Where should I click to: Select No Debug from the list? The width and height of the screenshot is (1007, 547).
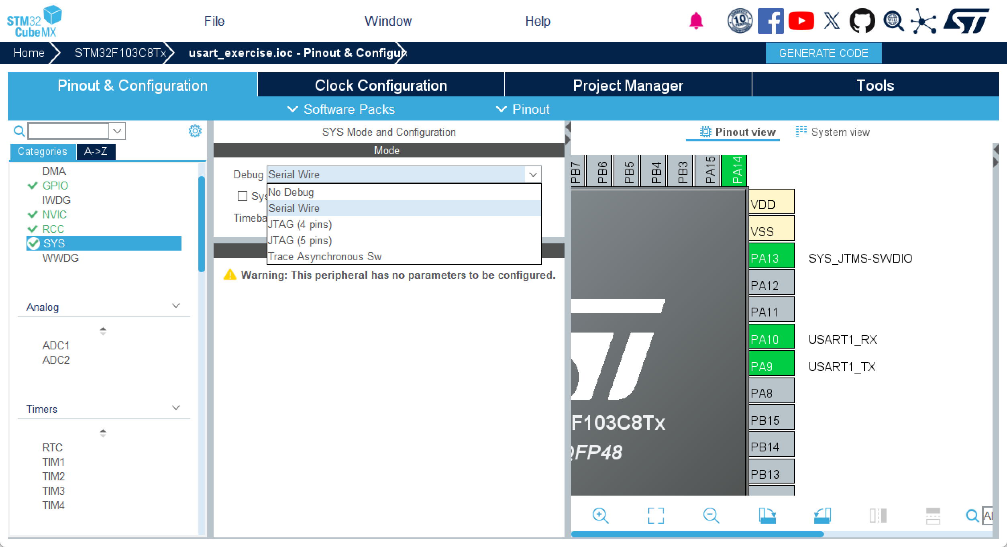tap(291, 192)
